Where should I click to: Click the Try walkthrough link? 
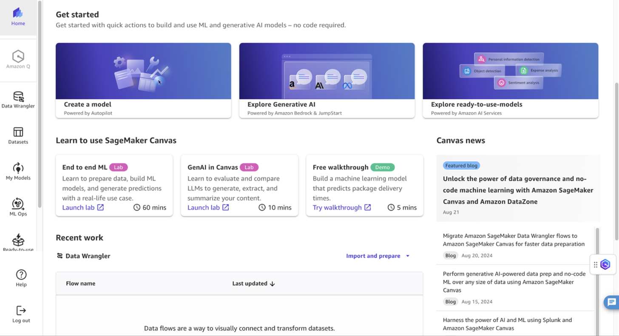click(x=342, y=207)
